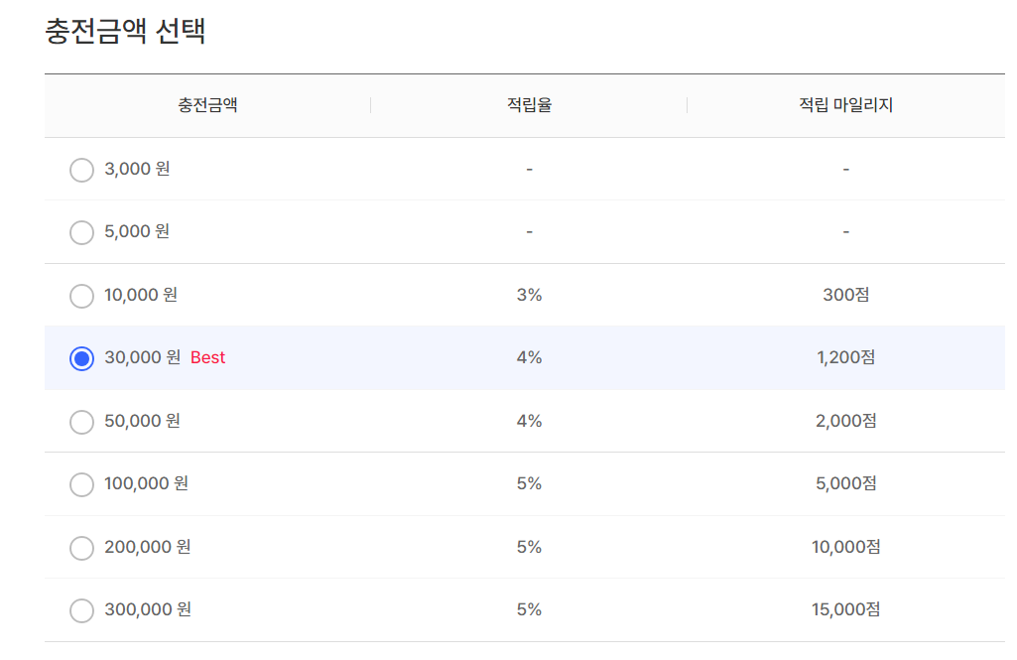This screenshot has height=660, width=1017.
Task: Click the 충전금액 선택 heading
Action: [x=125, y=31]
